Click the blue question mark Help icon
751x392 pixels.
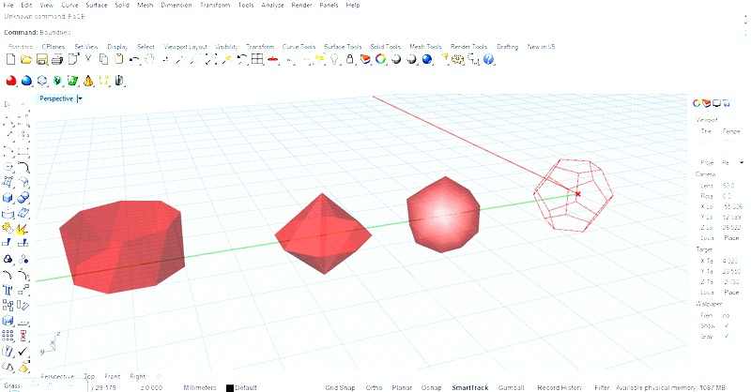pyautogui.click(x=488, y=59)
